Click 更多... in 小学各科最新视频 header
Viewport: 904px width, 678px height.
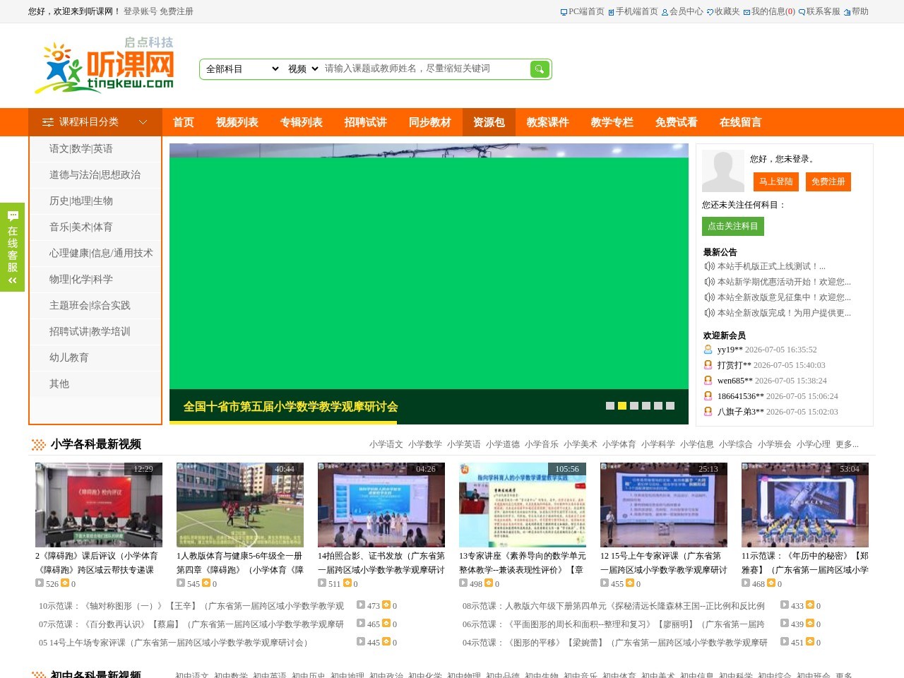tap(847, 444)
